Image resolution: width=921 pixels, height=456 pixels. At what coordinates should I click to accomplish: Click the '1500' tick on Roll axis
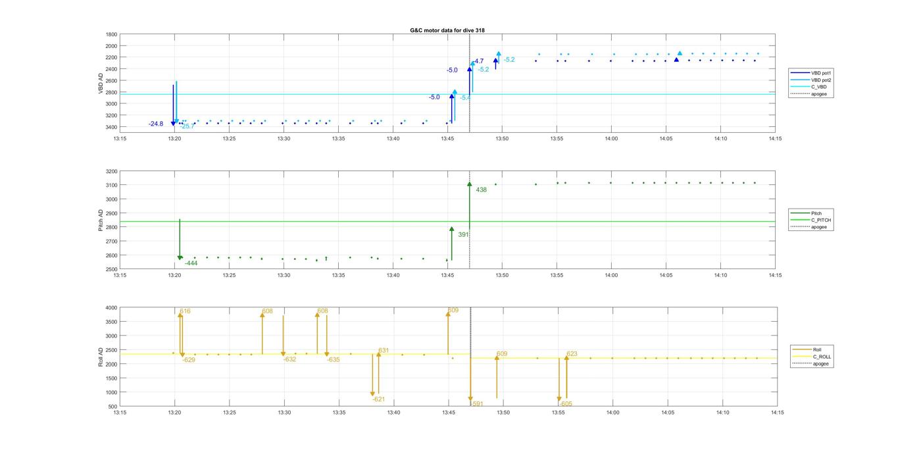coord(111,378)
